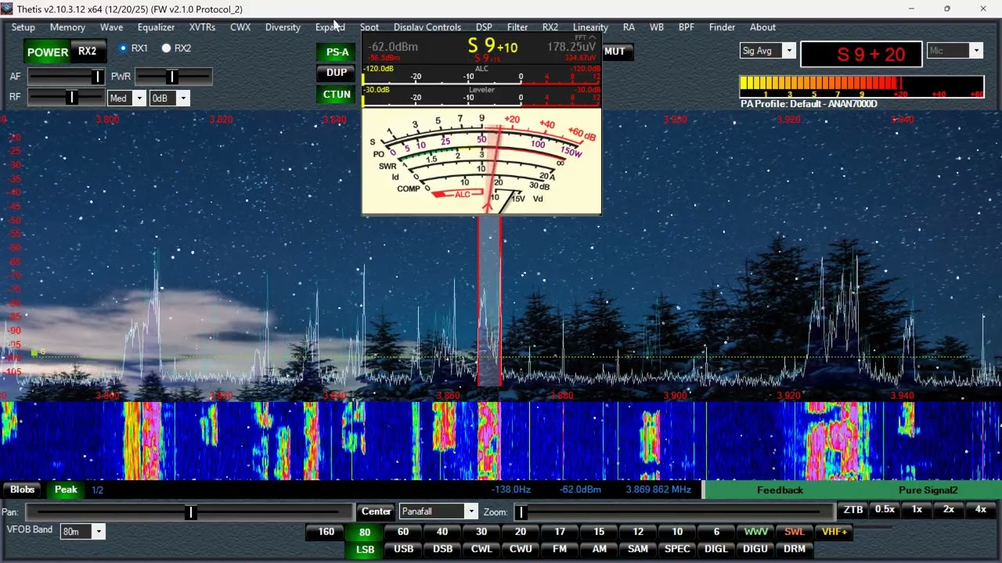Viewport: 1002px width, 563px height.
Task: Open the Equalizer menu
Action: pos(156,27)
